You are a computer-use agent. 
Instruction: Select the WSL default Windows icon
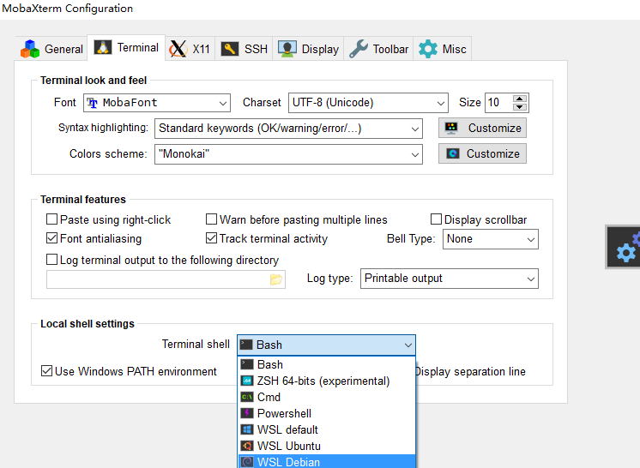(246, 429)
